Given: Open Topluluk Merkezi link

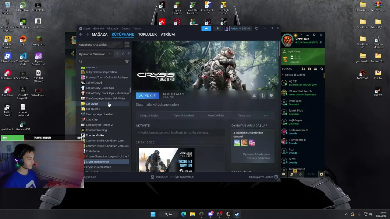Looking at the screenshot, I should point(183,116).
